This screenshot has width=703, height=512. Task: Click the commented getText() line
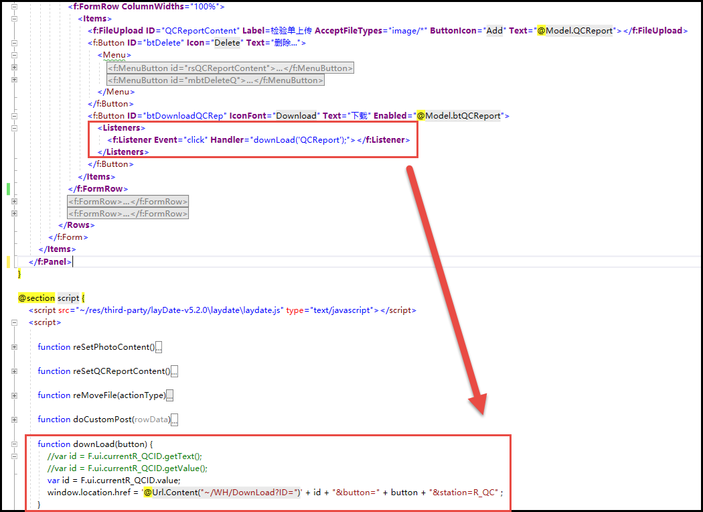pos(125,456)
